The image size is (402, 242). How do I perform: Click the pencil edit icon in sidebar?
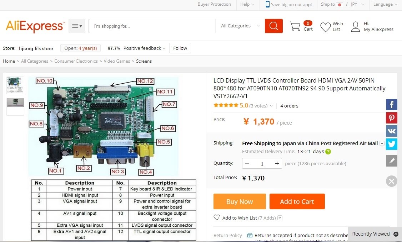tap(392, 161)
